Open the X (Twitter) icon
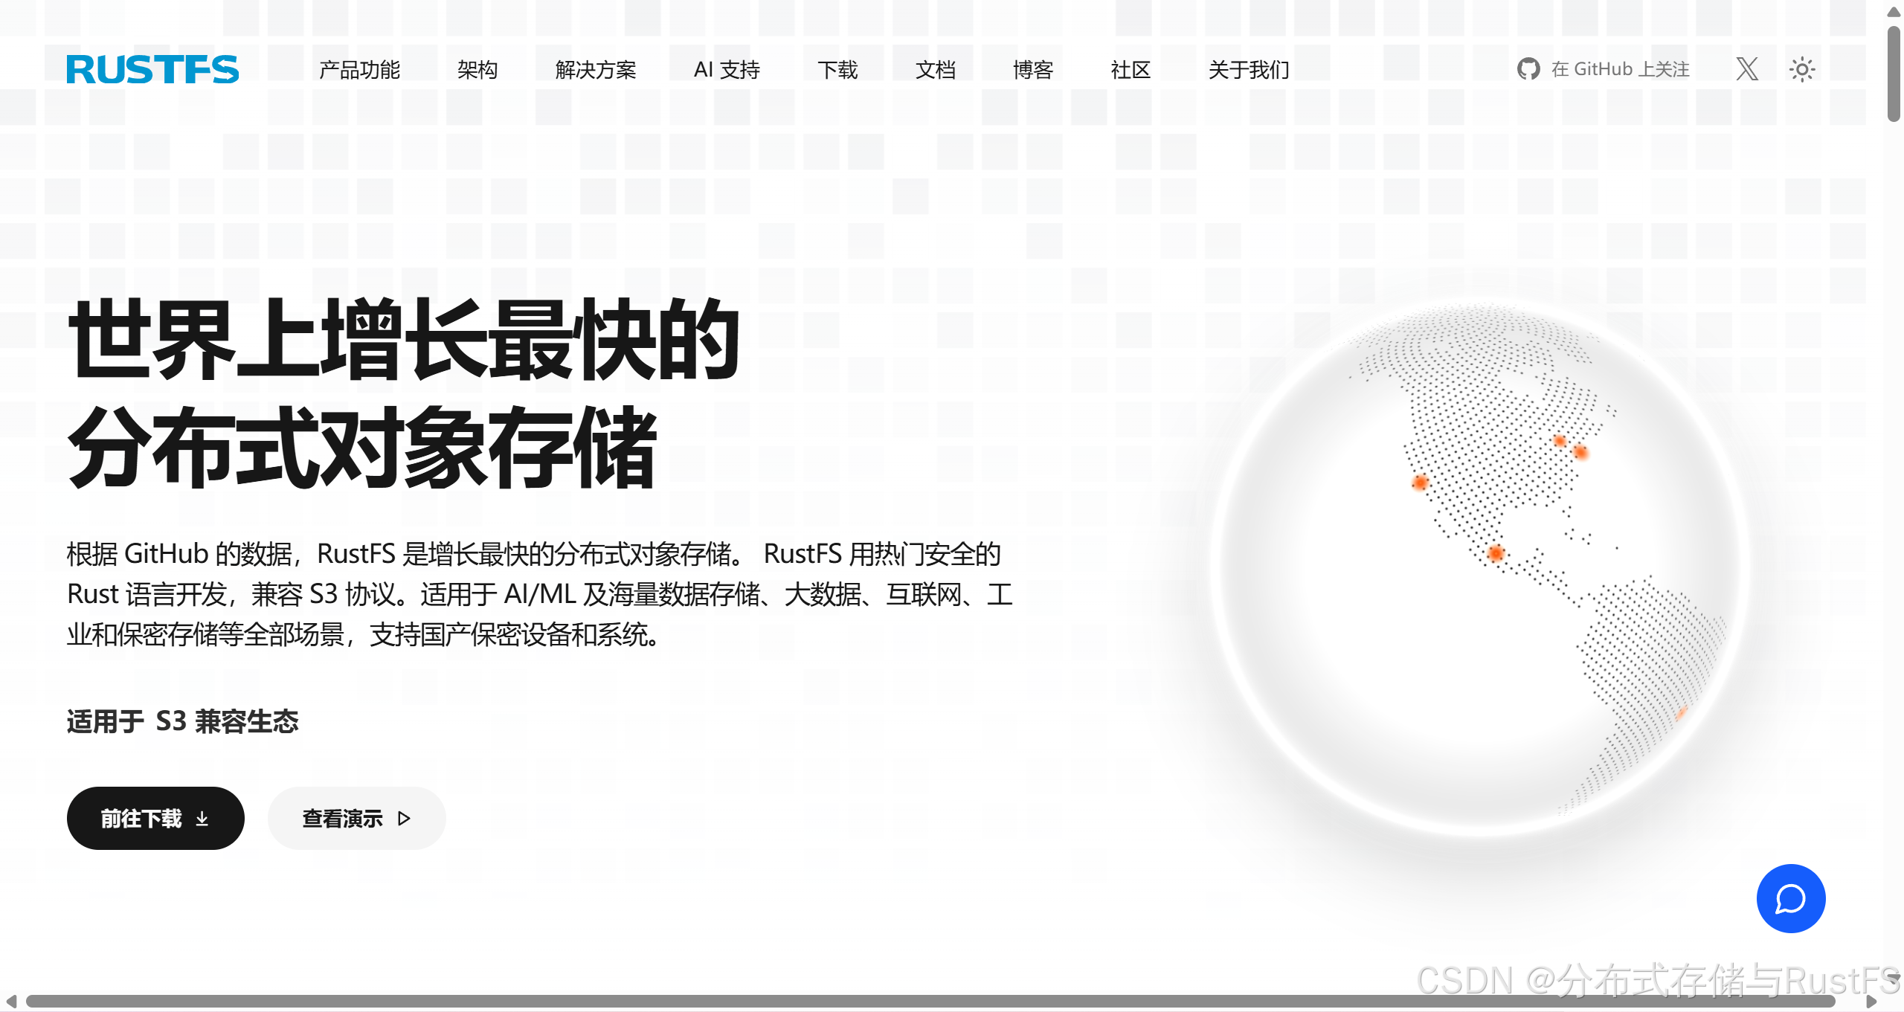 [x=1747, y=69]
